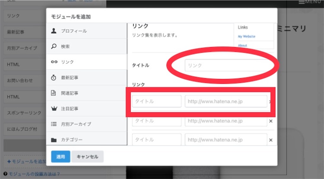
Task: Choose the 検索 module in the dialog list
Action: pos(87,46)
